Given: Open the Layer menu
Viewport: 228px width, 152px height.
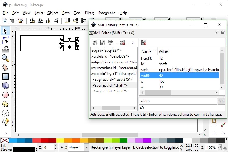Looking at the screenshot, I should pos(39,13).
